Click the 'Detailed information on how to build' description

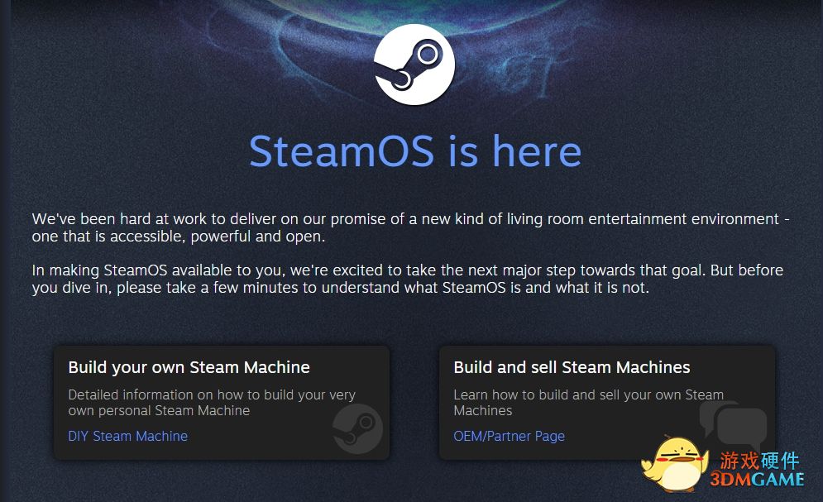212,402
